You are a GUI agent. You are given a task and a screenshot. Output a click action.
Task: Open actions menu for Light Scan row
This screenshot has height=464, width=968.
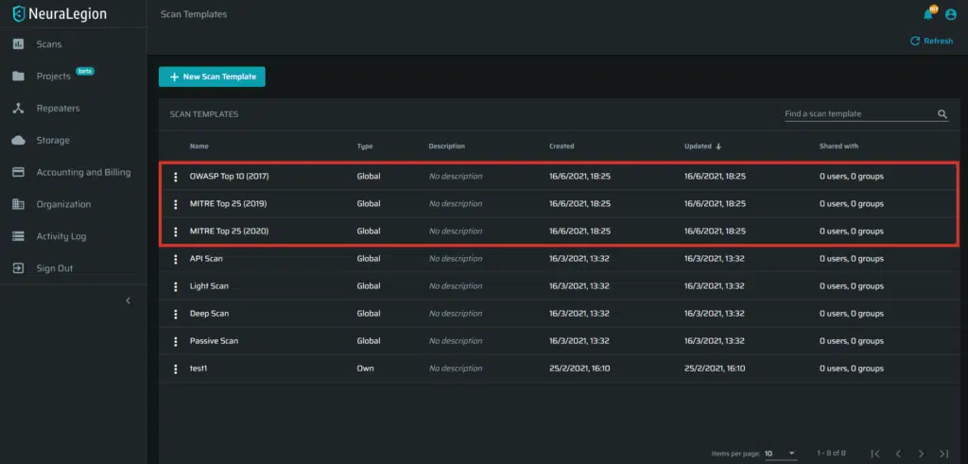175,286
